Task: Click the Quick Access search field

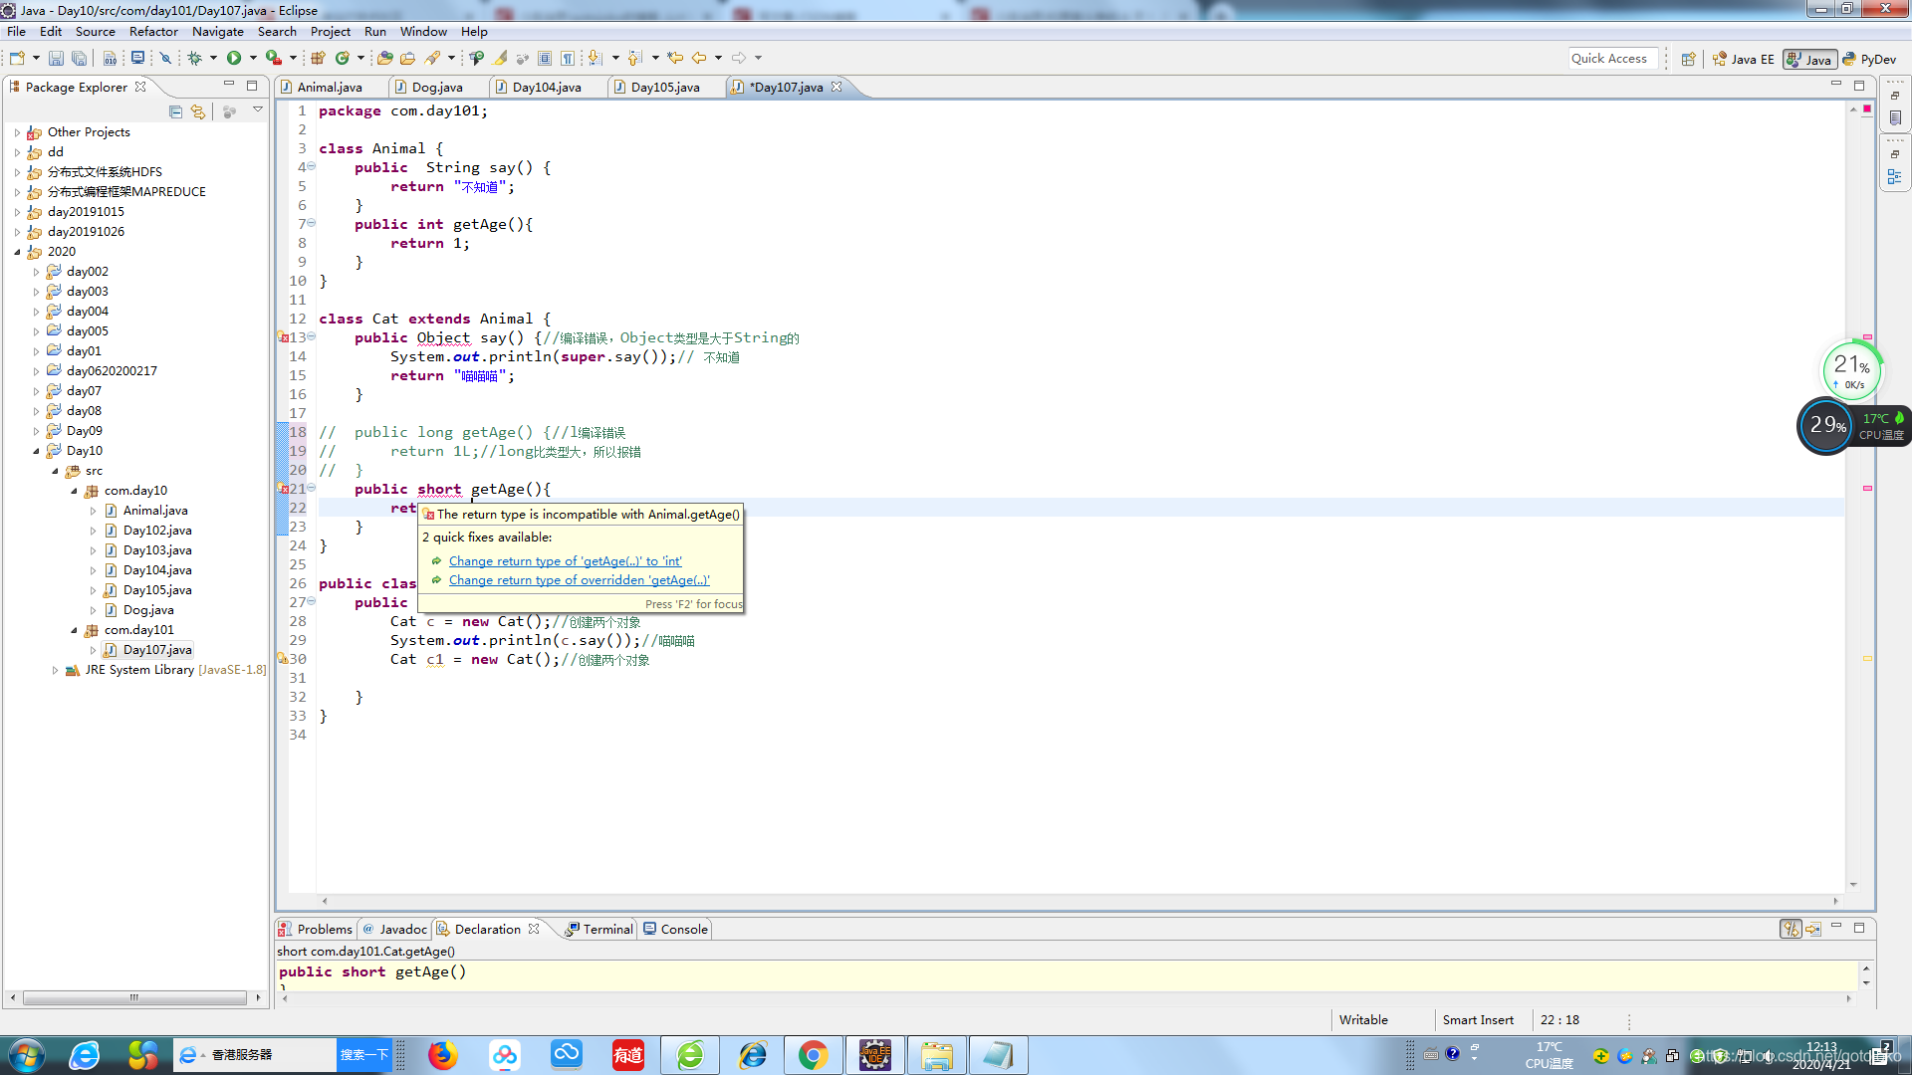Action: pyautogui.click(x=1613, y=59)
